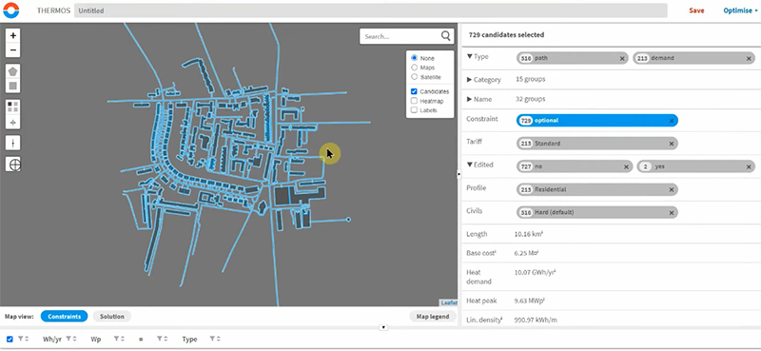This screenshot has height=351, width=761.
Task: Collapse the Type section triangle
Action: pyautogui.click(x=469, y=57)
